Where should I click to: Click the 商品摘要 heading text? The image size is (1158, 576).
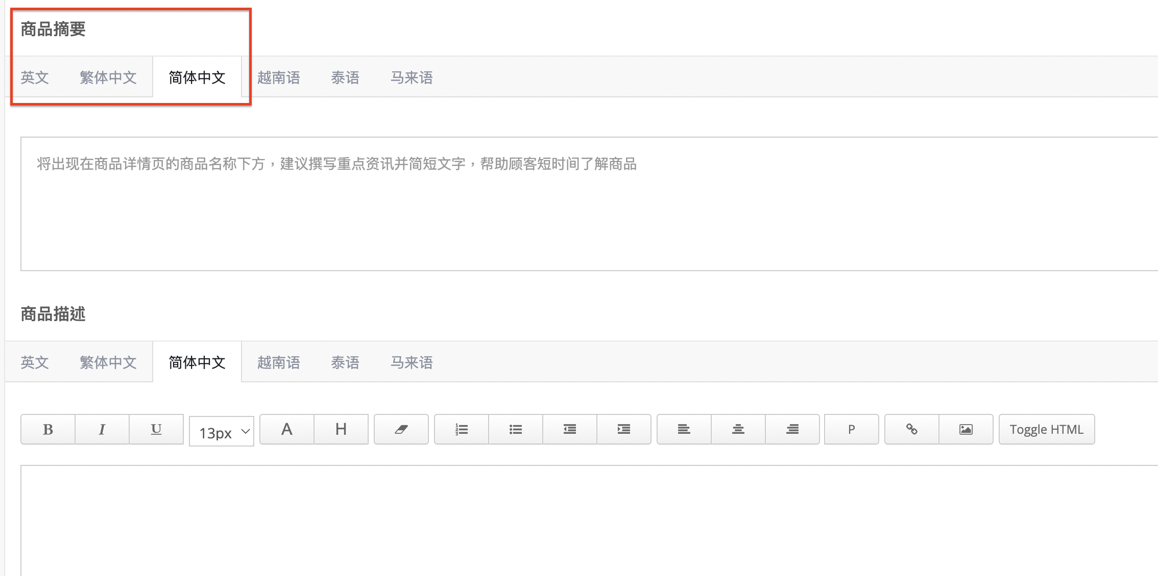coord(53,29)
